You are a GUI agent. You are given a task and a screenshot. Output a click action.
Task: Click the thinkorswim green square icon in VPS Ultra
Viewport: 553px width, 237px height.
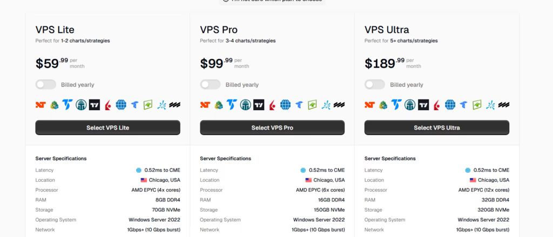tap(477, 105)
